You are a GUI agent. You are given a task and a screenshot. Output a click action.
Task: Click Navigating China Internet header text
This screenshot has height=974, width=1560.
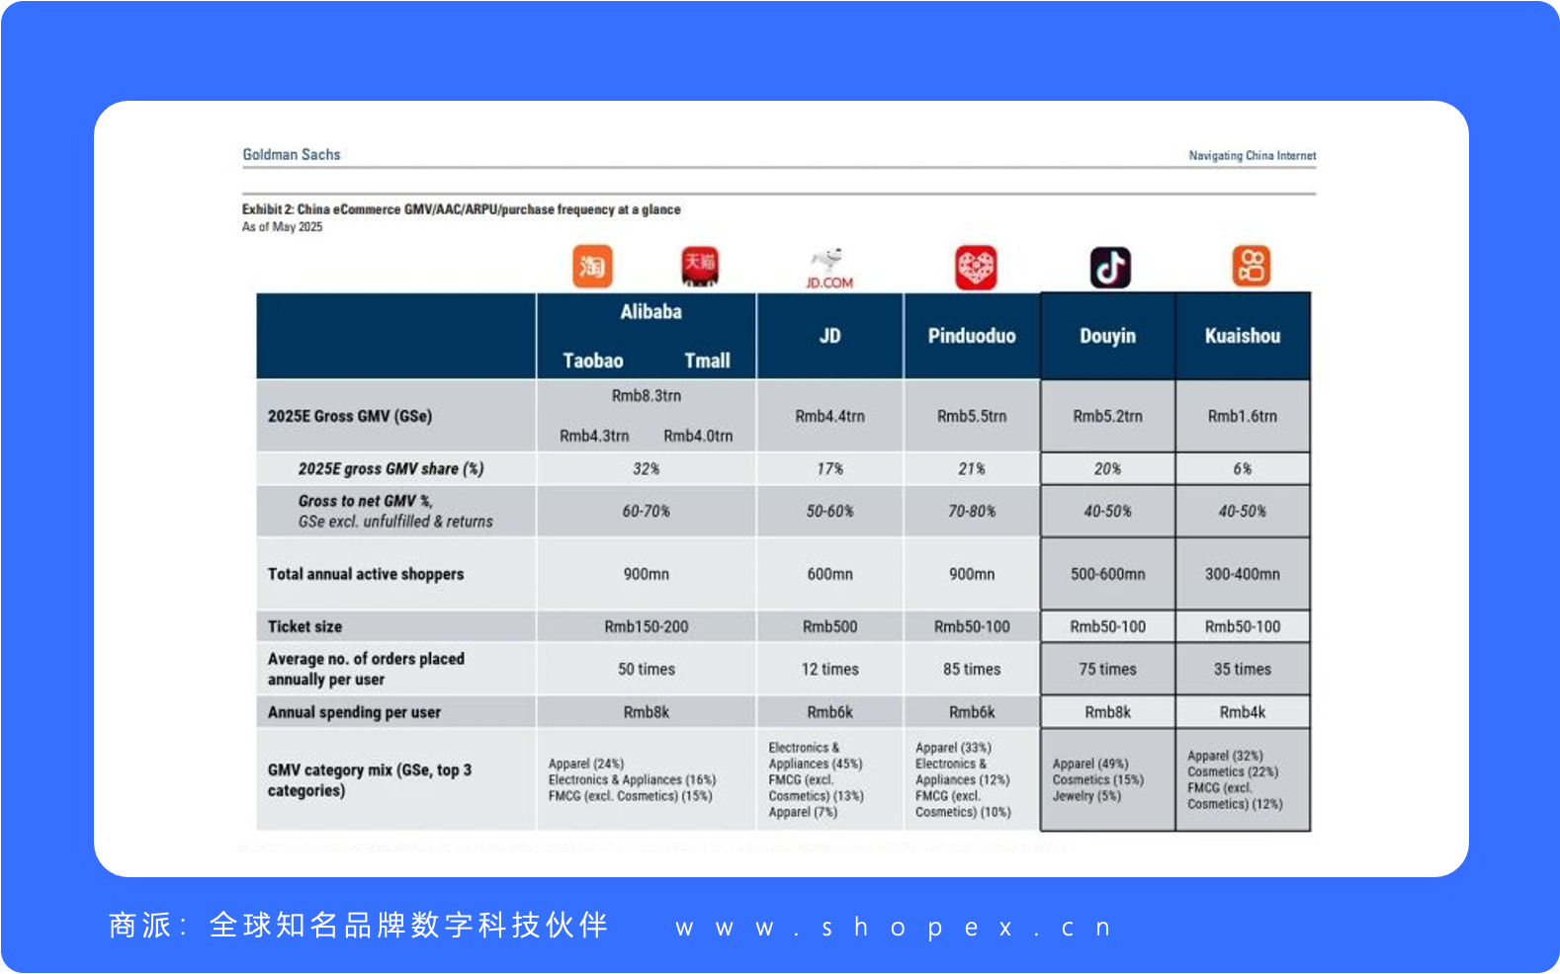point(1253,155)
